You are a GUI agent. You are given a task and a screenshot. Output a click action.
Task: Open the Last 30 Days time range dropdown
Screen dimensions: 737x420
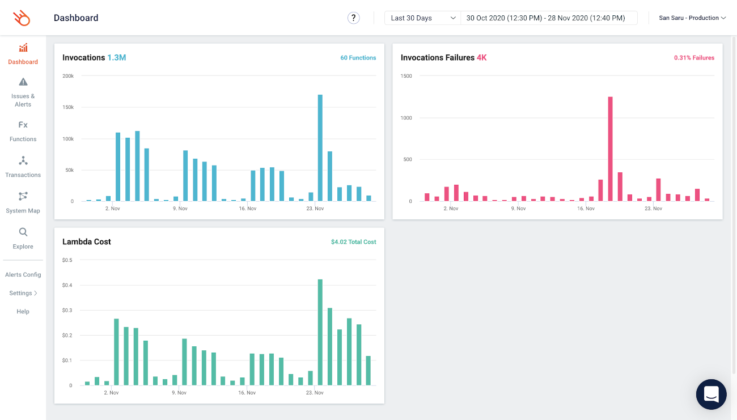click(x=423, y=18)
